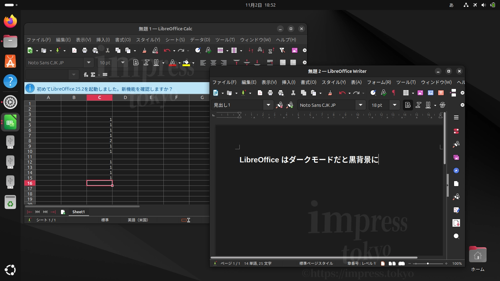This screenshot has height=281, width=500.
Task: Open the Trash from the dock
Action: pos(10,202)
